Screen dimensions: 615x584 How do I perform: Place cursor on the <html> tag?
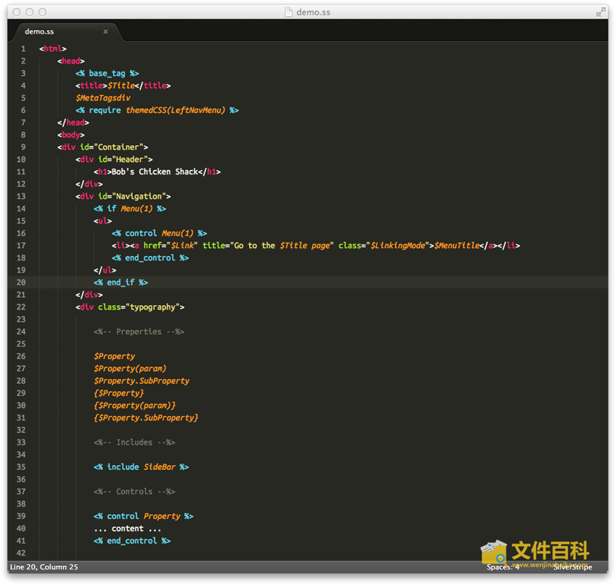(53, 49)
